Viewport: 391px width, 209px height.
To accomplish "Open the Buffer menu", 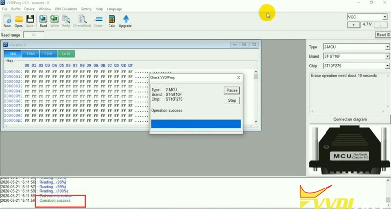I will (x=16, y=9).
